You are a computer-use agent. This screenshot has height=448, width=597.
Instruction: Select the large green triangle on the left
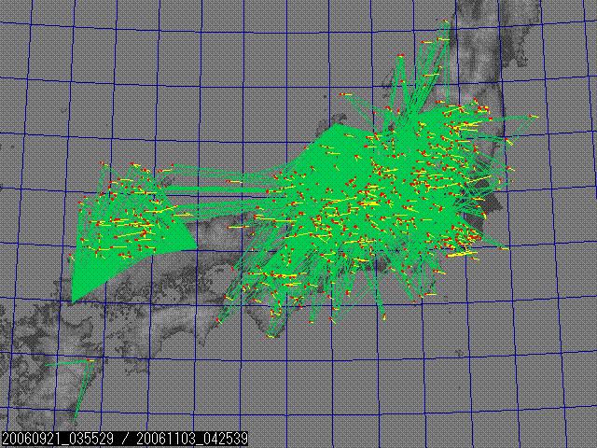click(121, 252)
